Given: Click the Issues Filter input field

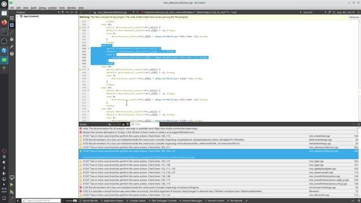Looking at the screenshot, I should (145, 124).
